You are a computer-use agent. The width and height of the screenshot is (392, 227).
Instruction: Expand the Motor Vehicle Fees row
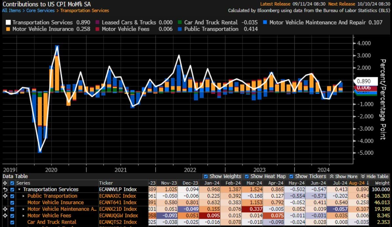(24, 216)
